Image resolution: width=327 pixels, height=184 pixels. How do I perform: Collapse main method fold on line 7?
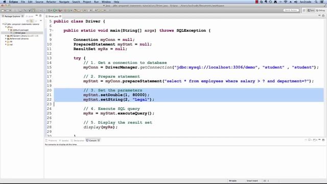point(53,31)
